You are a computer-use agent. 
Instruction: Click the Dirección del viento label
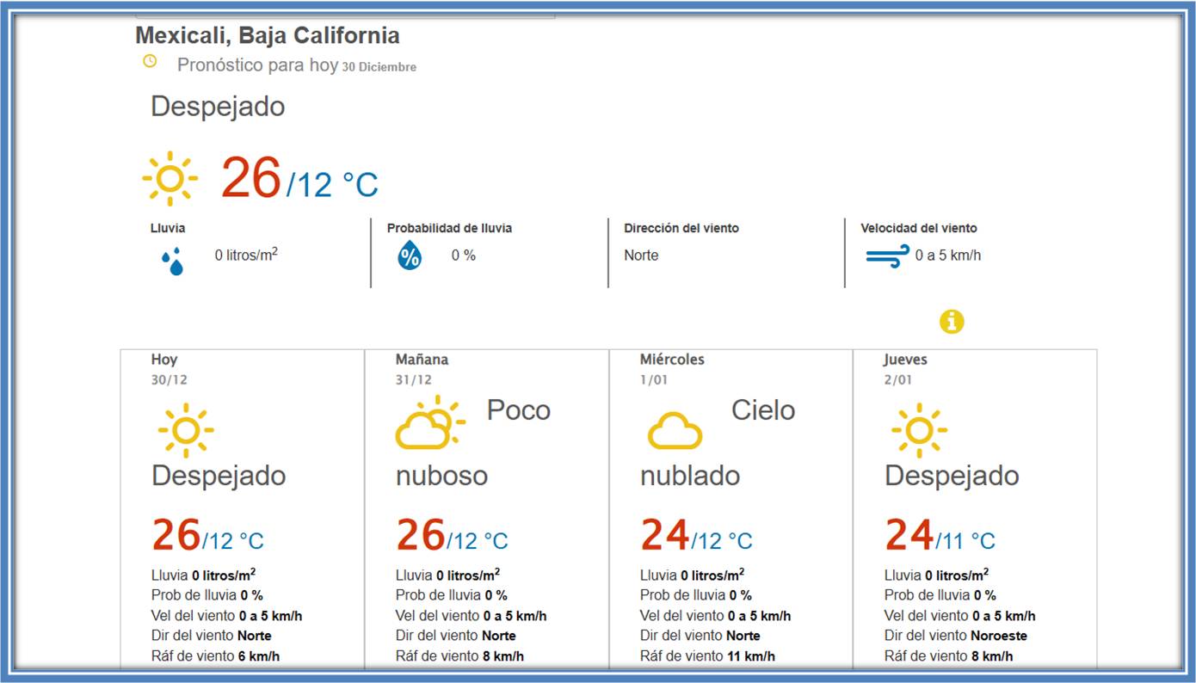pos(681,229)
